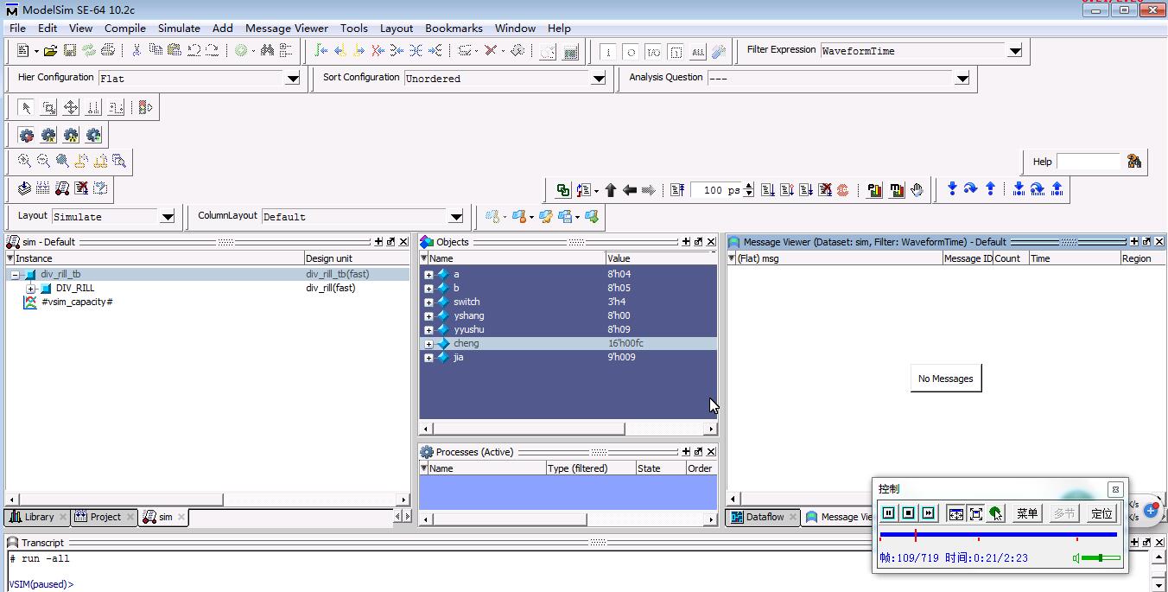Open the Hier Configuration dropdown
Viewport: 1168px width, 592px height.
click(293, 79)
